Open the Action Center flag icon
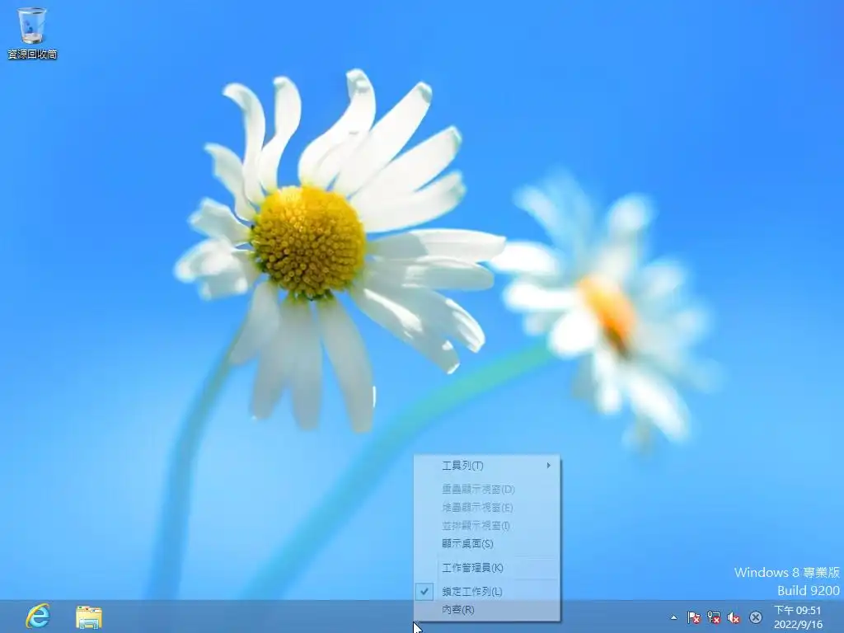Image resolution: width=844 pixels, height=633 pixels. tap(694, 617)
